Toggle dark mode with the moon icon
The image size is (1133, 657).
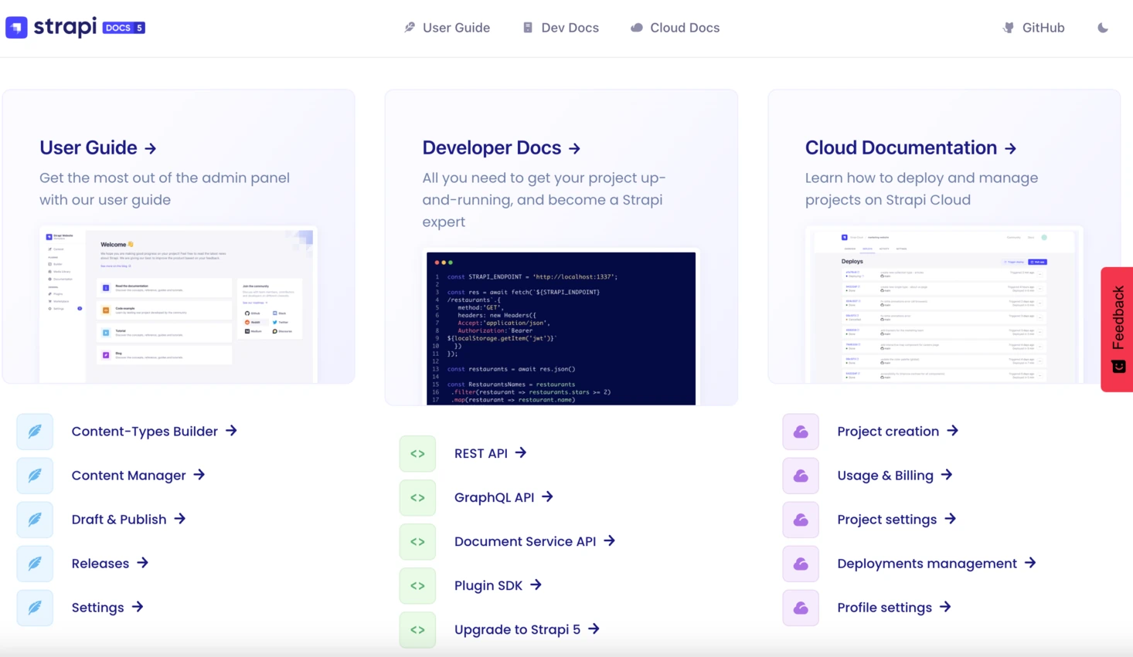[1103, 28]
